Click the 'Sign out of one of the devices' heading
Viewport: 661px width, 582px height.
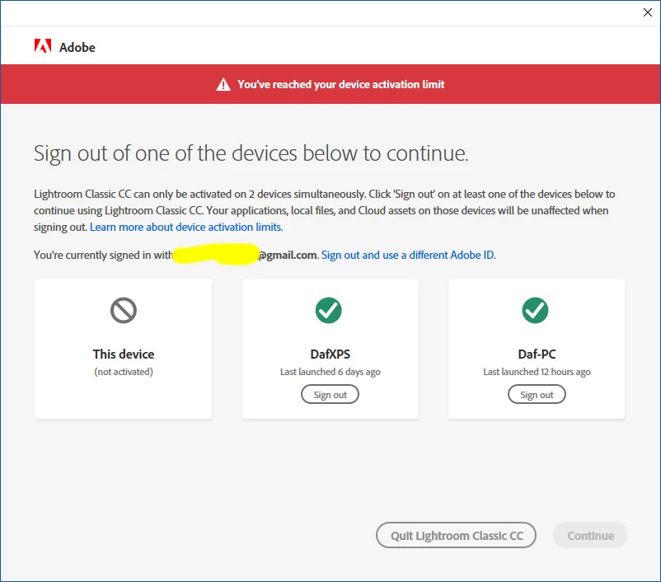[251, 153]
